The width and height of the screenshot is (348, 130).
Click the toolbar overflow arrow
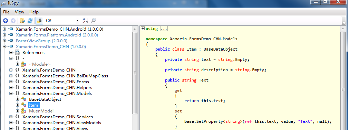pyautogui.click(x=344, y=23)
